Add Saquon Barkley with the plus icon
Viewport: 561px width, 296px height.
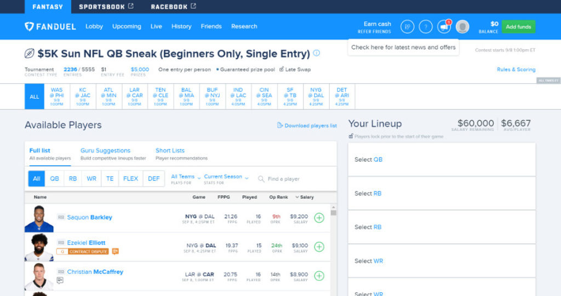coord(319,218)
